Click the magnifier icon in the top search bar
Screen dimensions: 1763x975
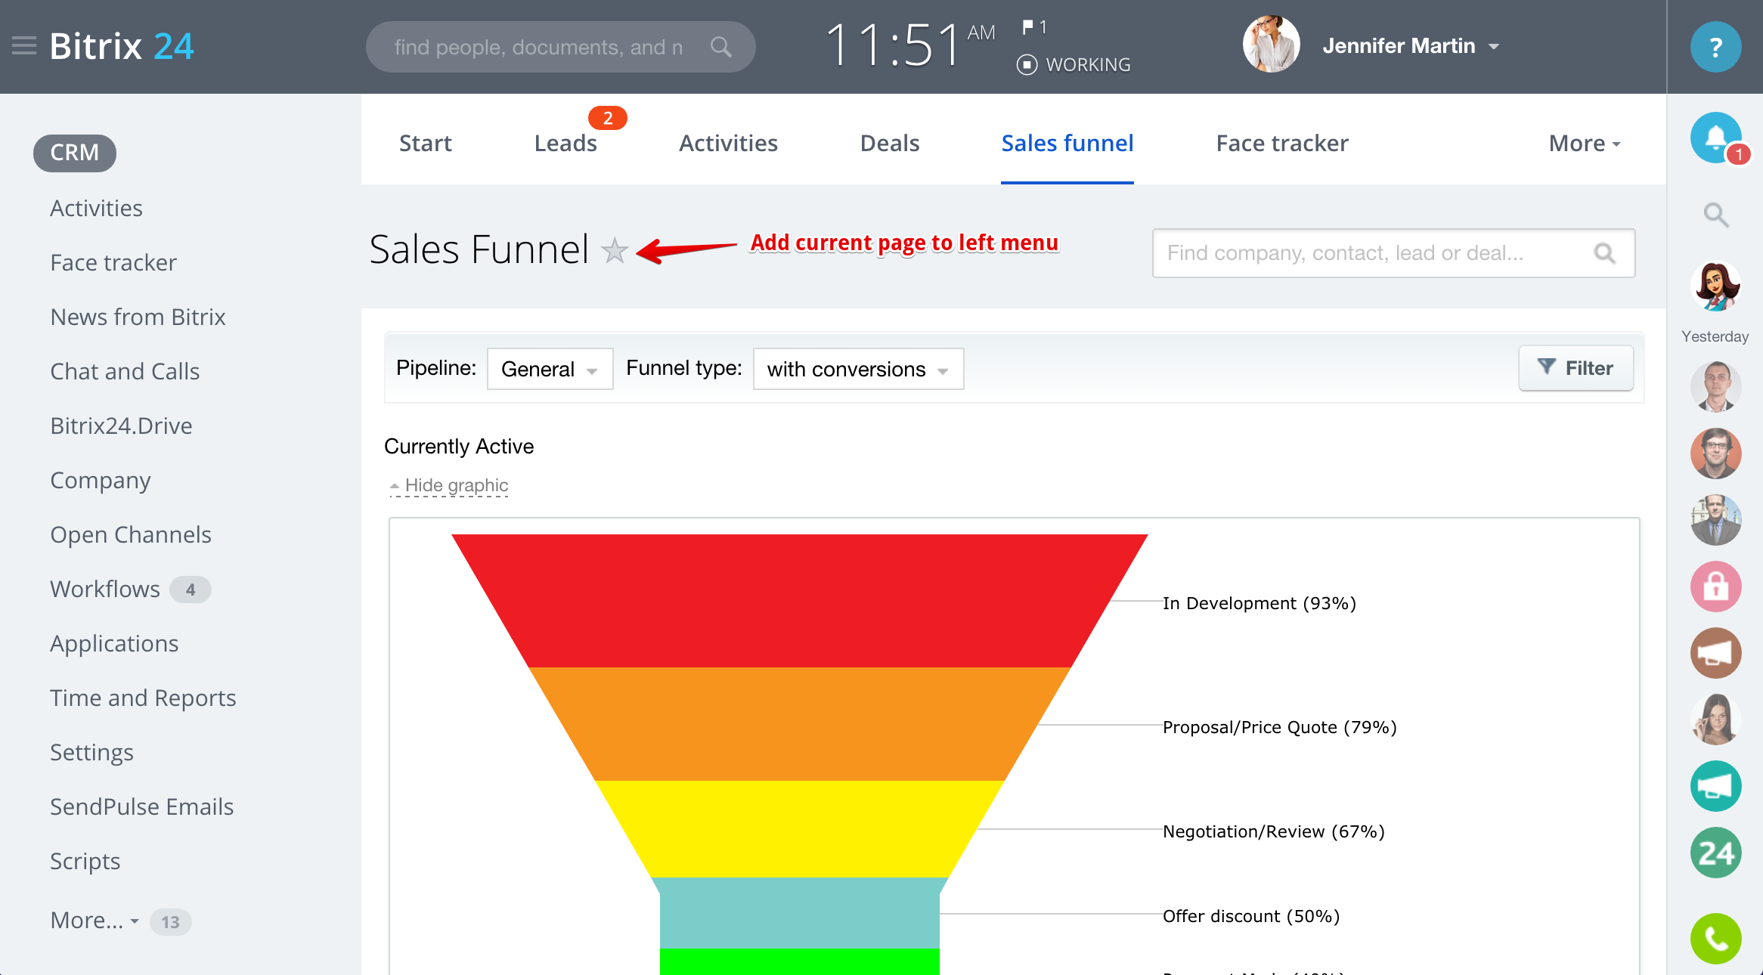(x=721, y=47)
